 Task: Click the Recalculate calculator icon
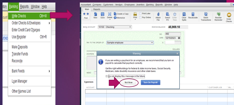[x=193, y=14]
